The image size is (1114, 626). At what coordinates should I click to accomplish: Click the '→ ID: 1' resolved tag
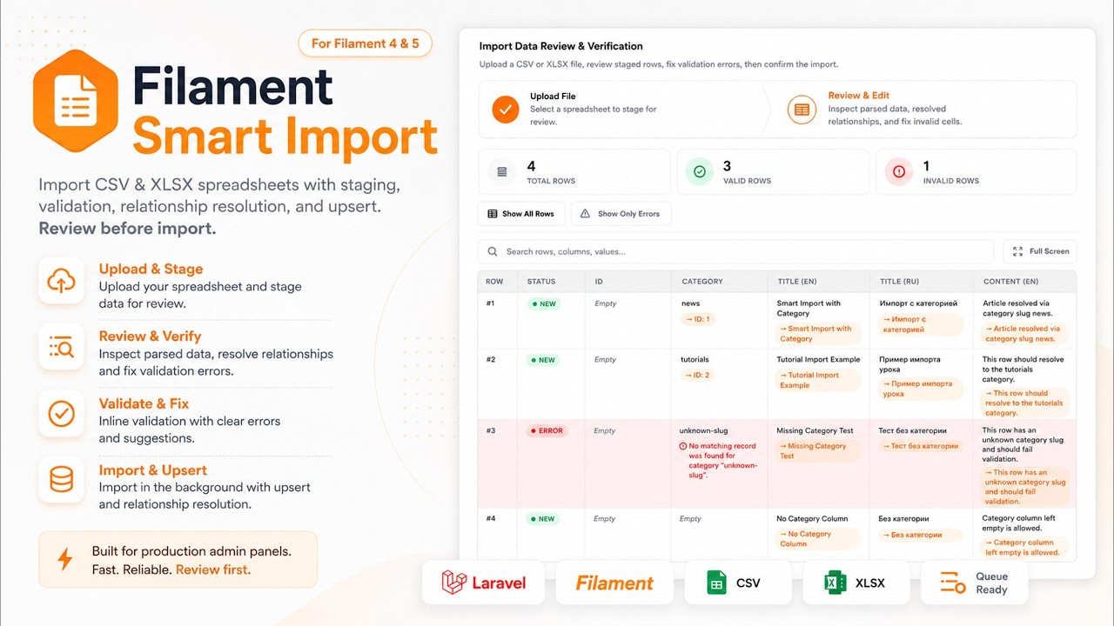698,319
